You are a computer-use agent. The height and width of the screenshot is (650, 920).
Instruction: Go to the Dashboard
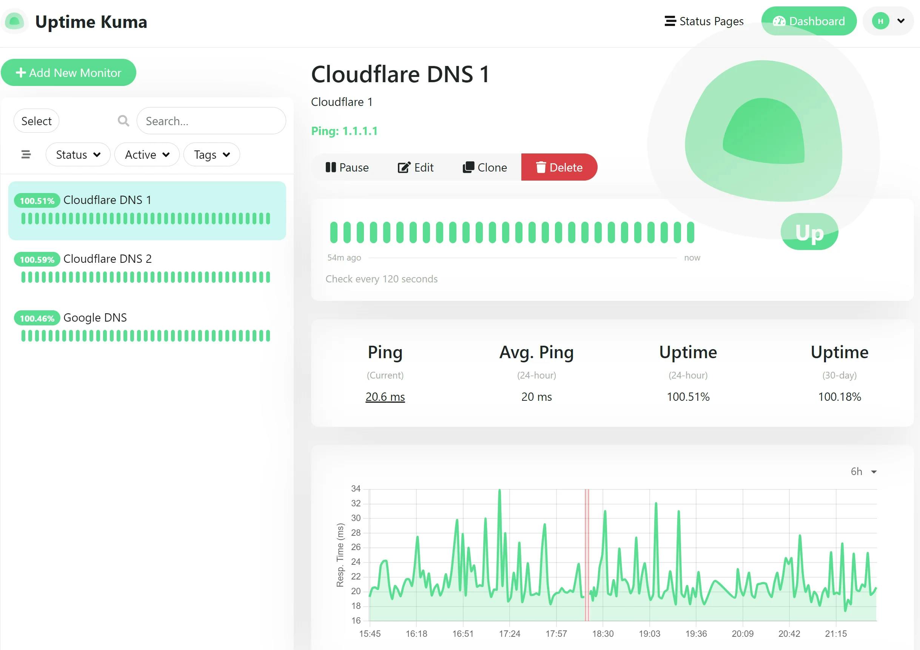click(x=809, y=21)
